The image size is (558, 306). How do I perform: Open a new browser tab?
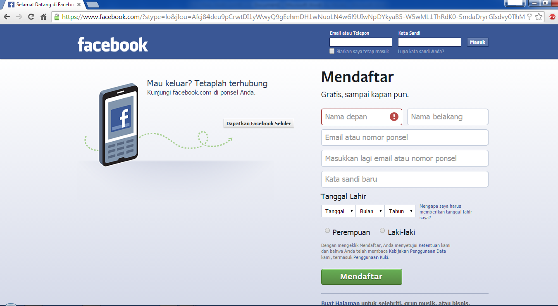click(x=93, y=5)
